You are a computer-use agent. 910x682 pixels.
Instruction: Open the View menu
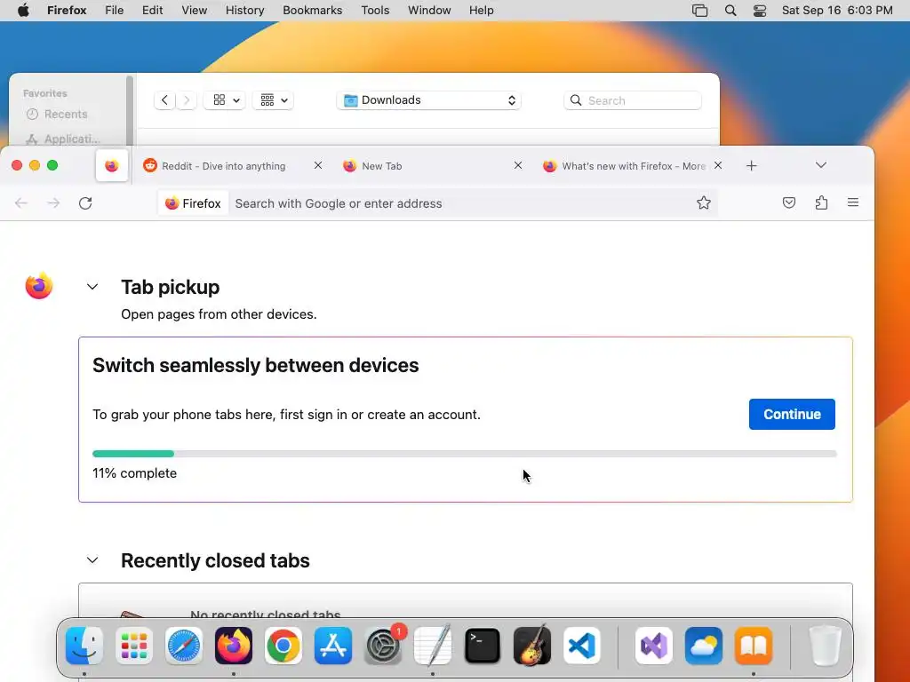(x=195, y=11)
